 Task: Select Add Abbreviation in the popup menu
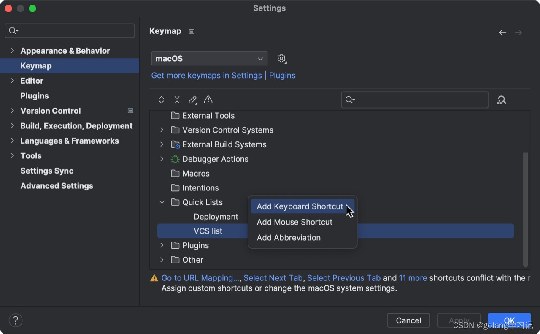289,238
